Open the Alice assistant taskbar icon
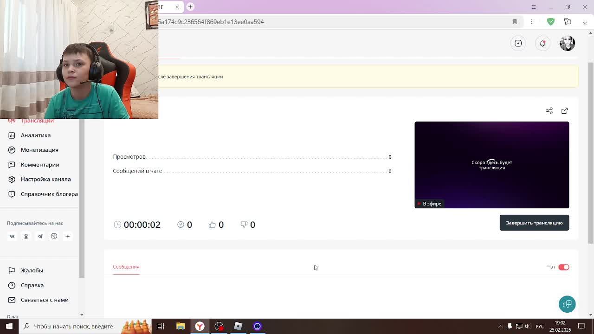The height and width of the screenshot is (334, 594). (x=258, y=326)
